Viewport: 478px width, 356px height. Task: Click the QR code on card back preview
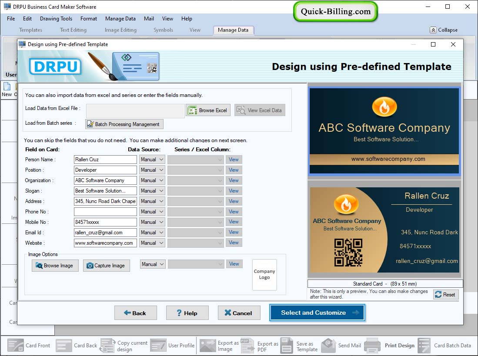(x=348, y=253)
